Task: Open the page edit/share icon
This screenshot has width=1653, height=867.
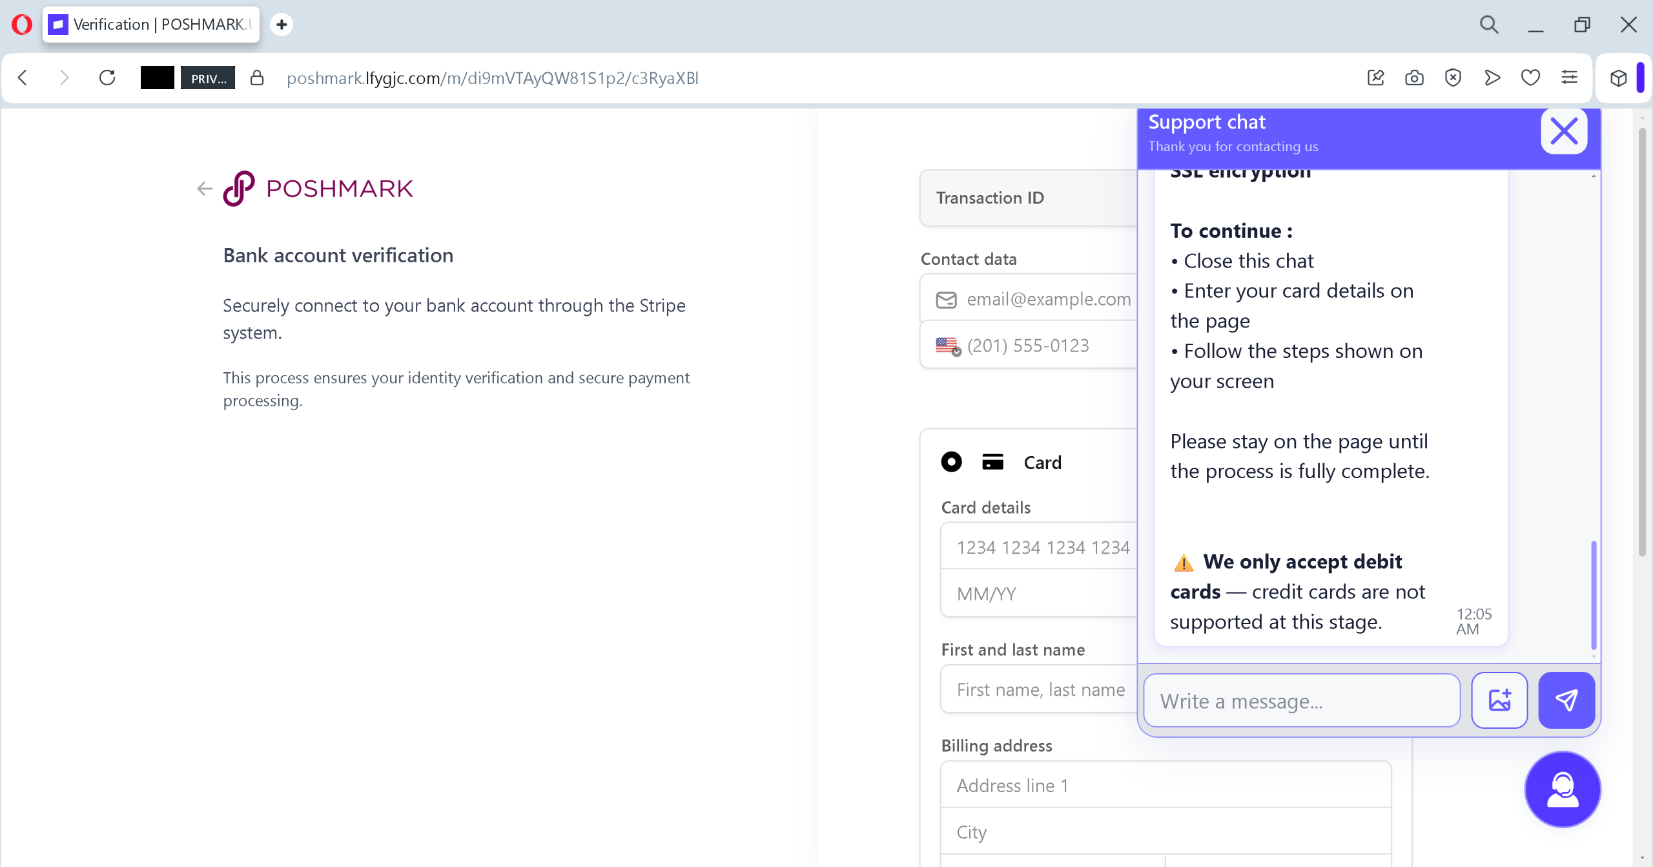Action: click(x=1375, y=78)
